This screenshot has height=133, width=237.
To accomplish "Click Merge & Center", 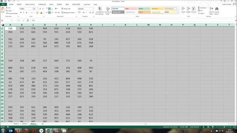I will 68,13.
